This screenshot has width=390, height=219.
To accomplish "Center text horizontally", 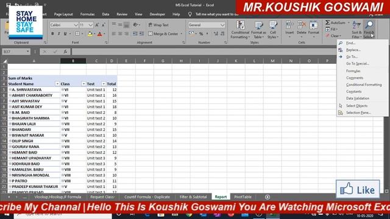I will point(120,34).
